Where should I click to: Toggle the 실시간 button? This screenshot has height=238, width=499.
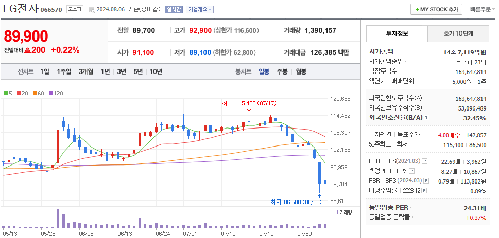click(x=174, y=10)
